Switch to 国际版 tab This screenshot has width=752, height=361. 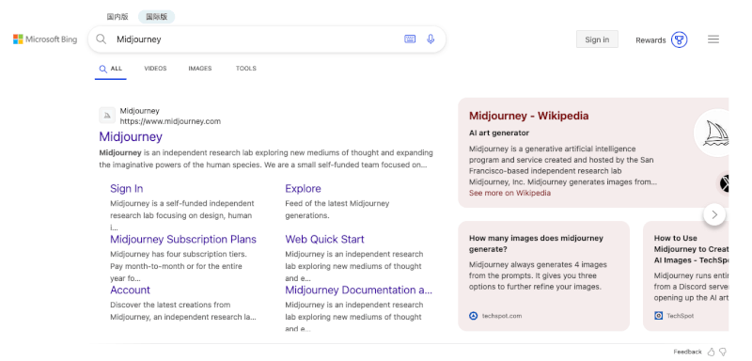[x=156, y=17]
